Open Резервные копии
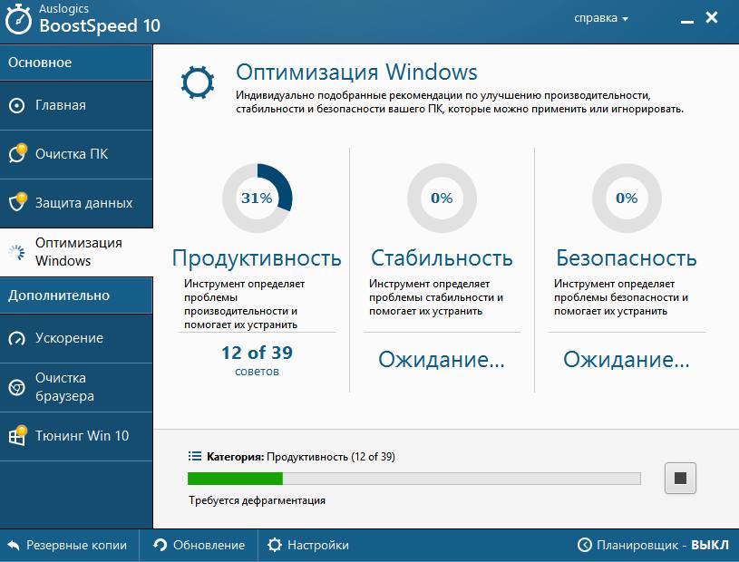This screenshot has width=739, height=562. click(x=67, y=545)
